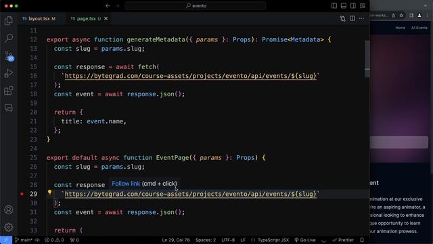The image size is (433, 244).
Task: Click the EventPage function name
Action: pos(173,158)
